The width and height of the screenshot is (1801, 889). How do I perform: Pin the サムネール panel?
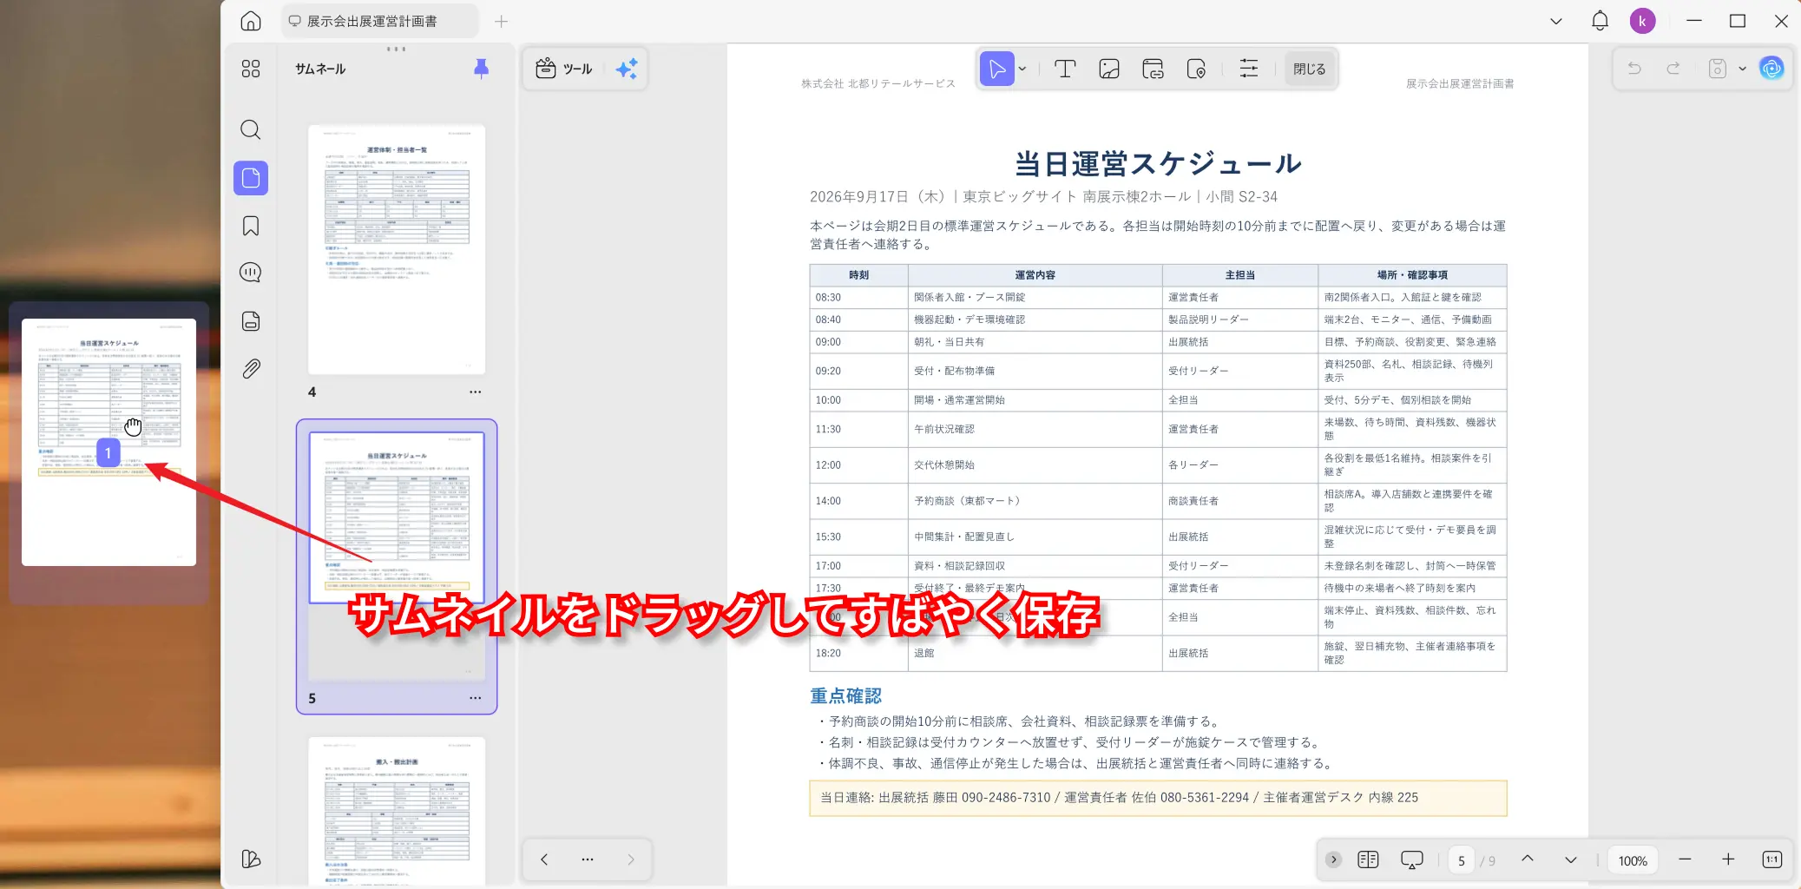pos(481,69)
